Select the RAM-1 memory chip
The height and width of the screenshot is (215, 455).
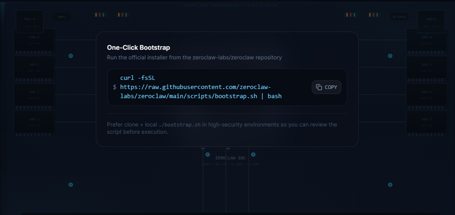click(34, 67)
